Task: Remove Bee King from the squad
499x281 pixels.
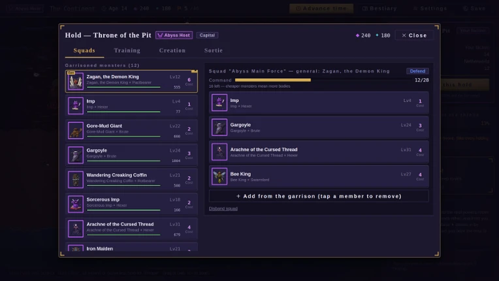Action: 319,176
